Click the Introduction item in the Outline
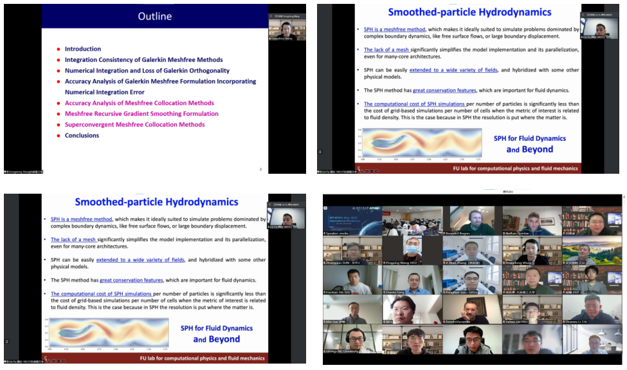Screen dimensions: 627x370 coord(82,49)
